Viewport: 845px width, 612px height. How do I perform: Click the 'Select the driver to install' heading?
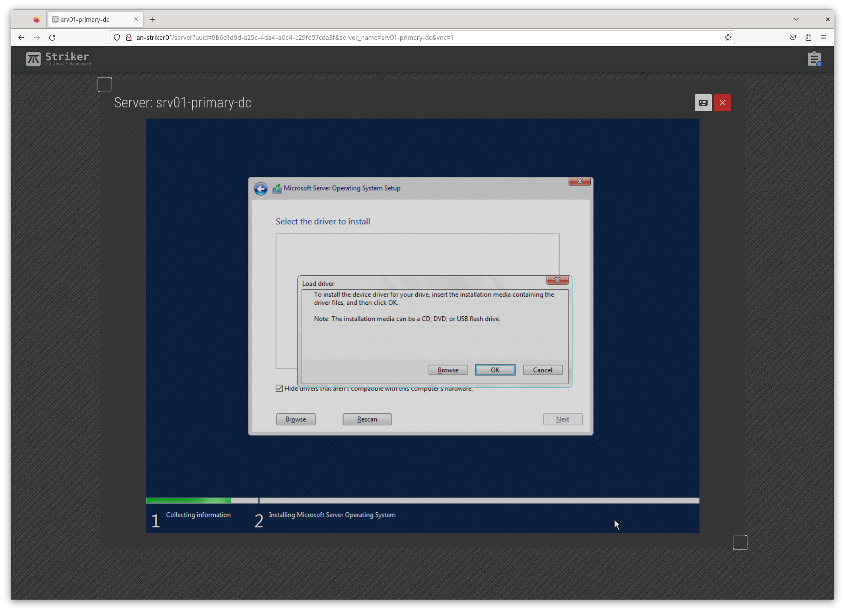(x=323, y=221)
